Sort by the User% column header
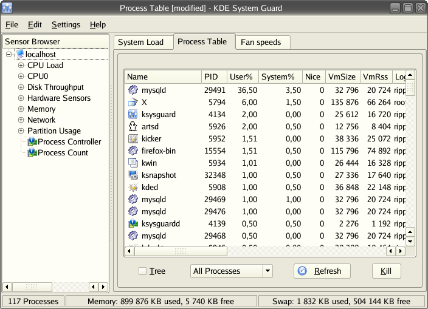The width and height of the screenshot is (428, 309). coord(242,77)
